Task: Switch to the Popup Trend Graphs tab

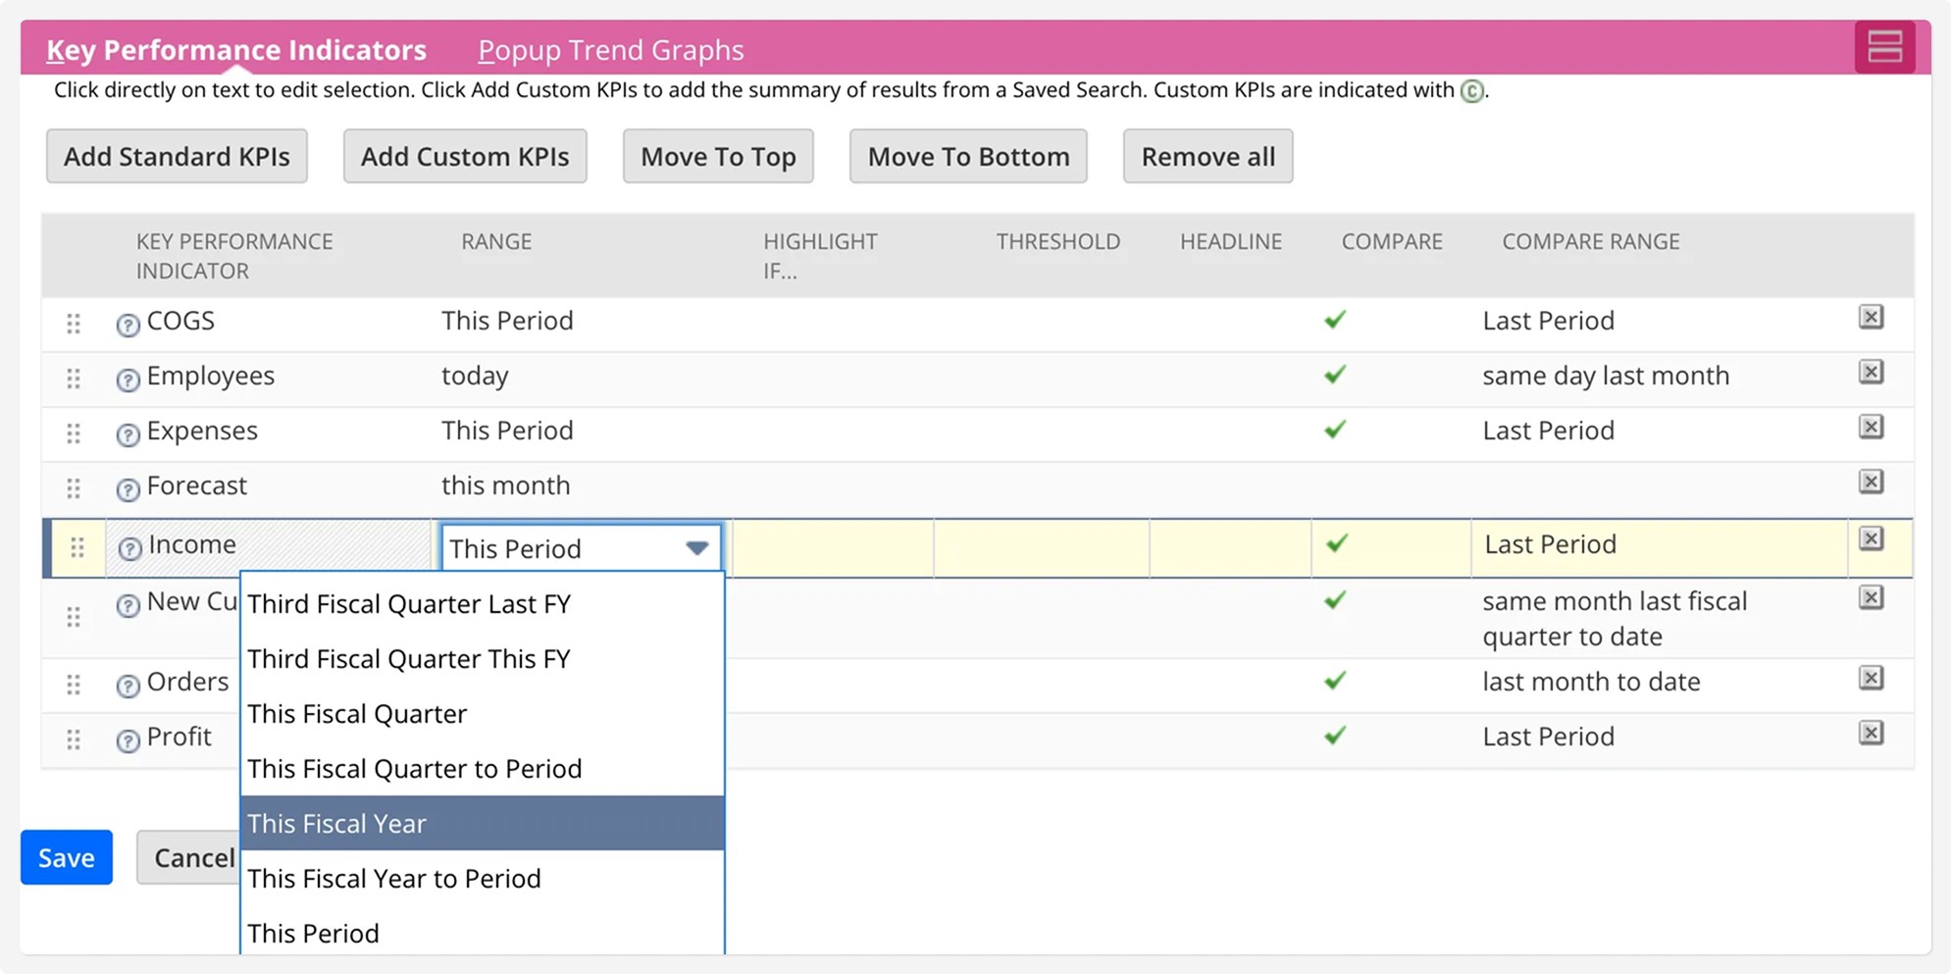Action: (611, 50)
